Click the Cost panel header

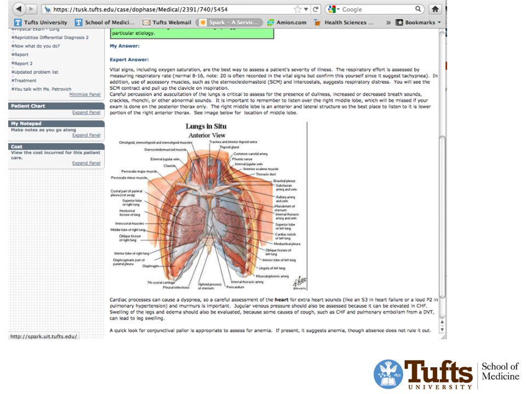pos(56,147)
